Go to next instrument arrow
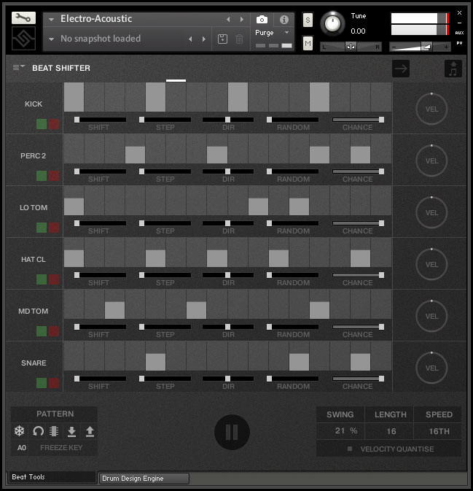 coord(242,20)
